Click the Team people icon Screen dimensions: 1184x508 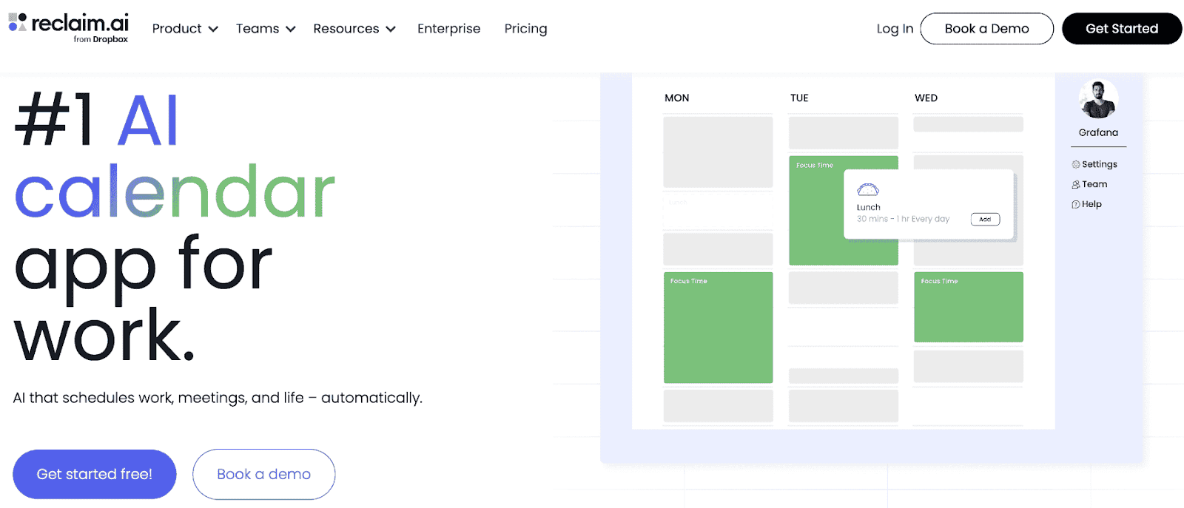(x=1076, y=184)
